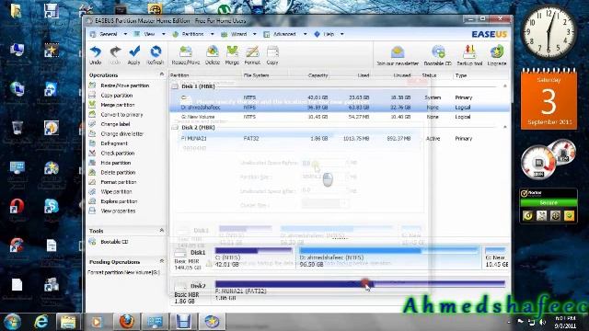589x331 pixels.
Task: Click the Status column header
Action: tap(429, 75)
